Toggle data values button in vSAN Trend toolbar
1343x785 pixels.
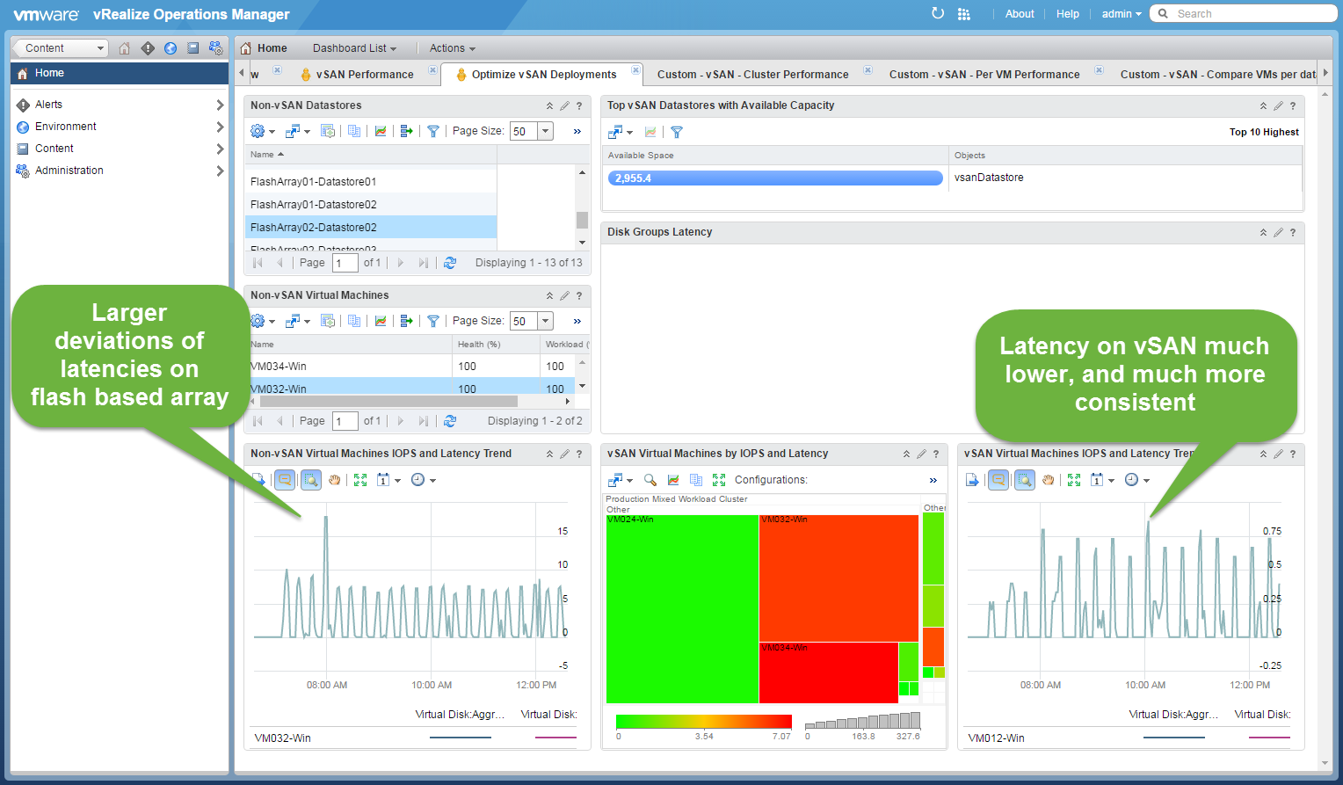pyautogui.click(x=998, y=480)
